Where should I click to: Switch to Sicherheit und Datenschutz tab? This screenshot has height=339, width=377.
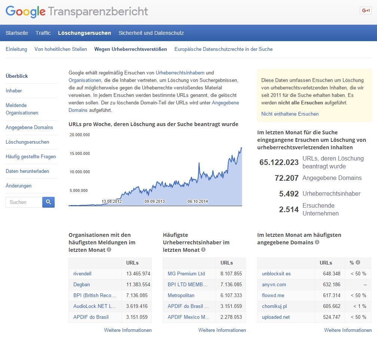(x=151, y=33)
